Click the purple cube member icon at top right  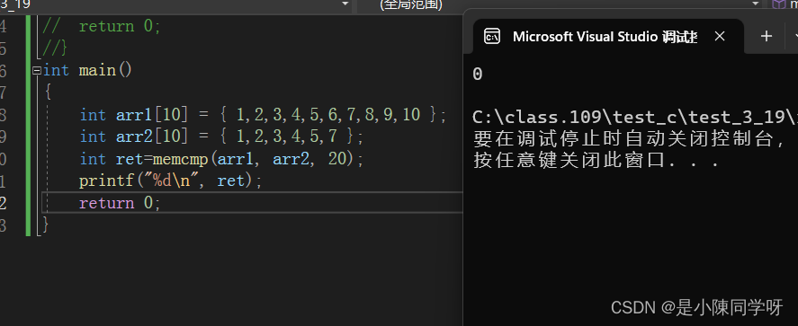pos(778,4)
